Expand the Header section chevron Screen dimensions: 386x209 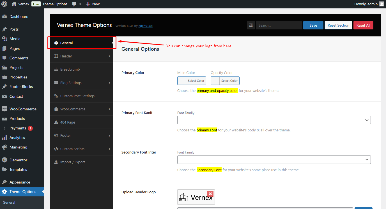[x=109, y=56]
